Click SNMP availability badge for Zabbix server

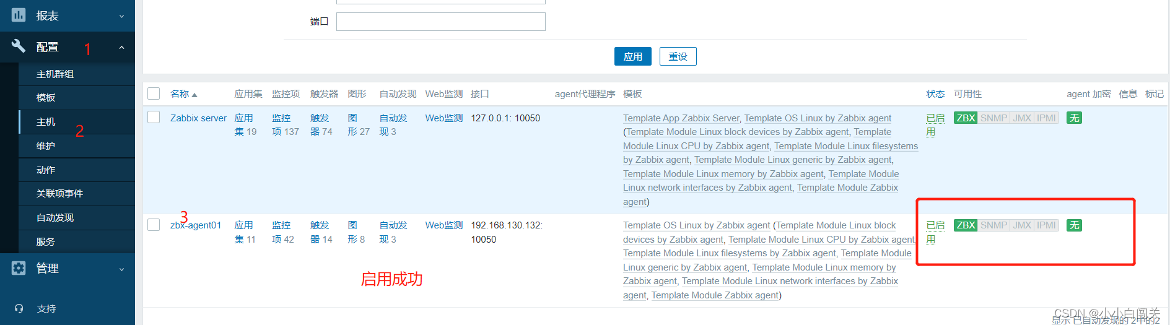click(x=993, y=118)
